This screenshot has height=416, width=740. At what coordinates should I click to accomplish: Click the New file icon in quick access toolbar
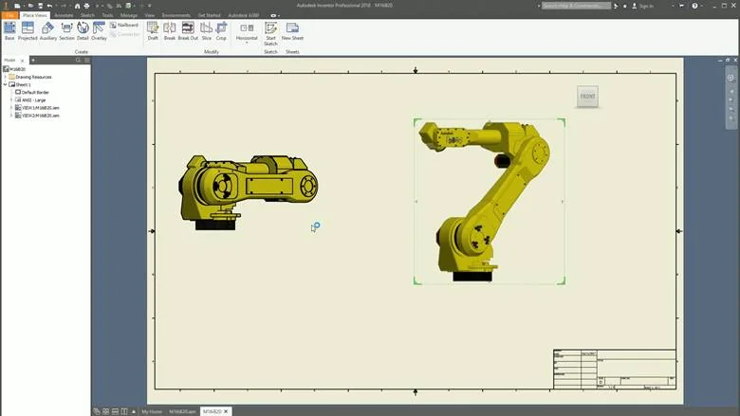coord(17,6)
